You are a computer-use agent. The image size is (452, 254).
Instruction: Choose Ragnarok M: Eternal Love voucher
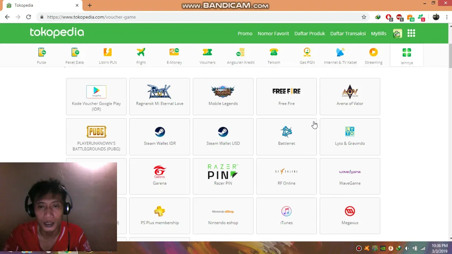click(x=160, y=97)
